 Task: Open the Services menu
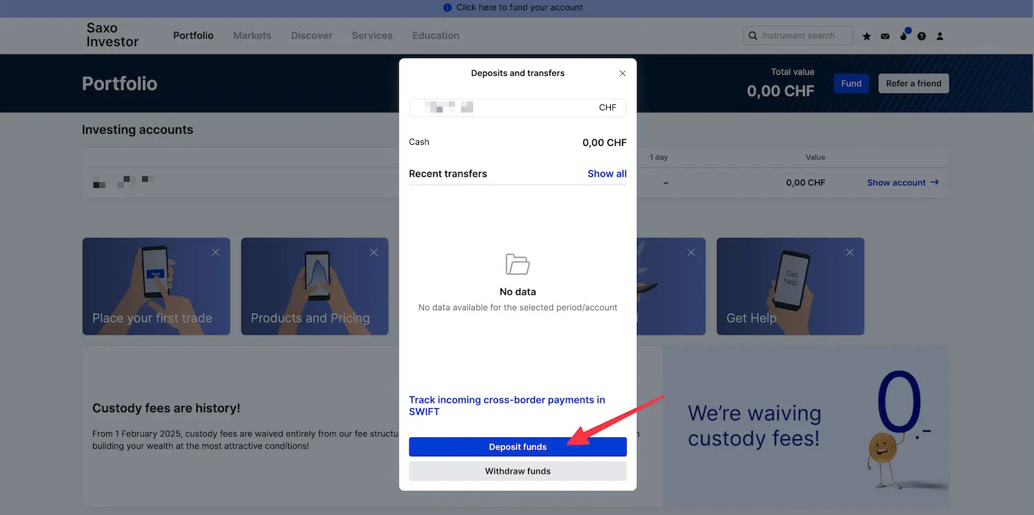click(x=372, y=35)
